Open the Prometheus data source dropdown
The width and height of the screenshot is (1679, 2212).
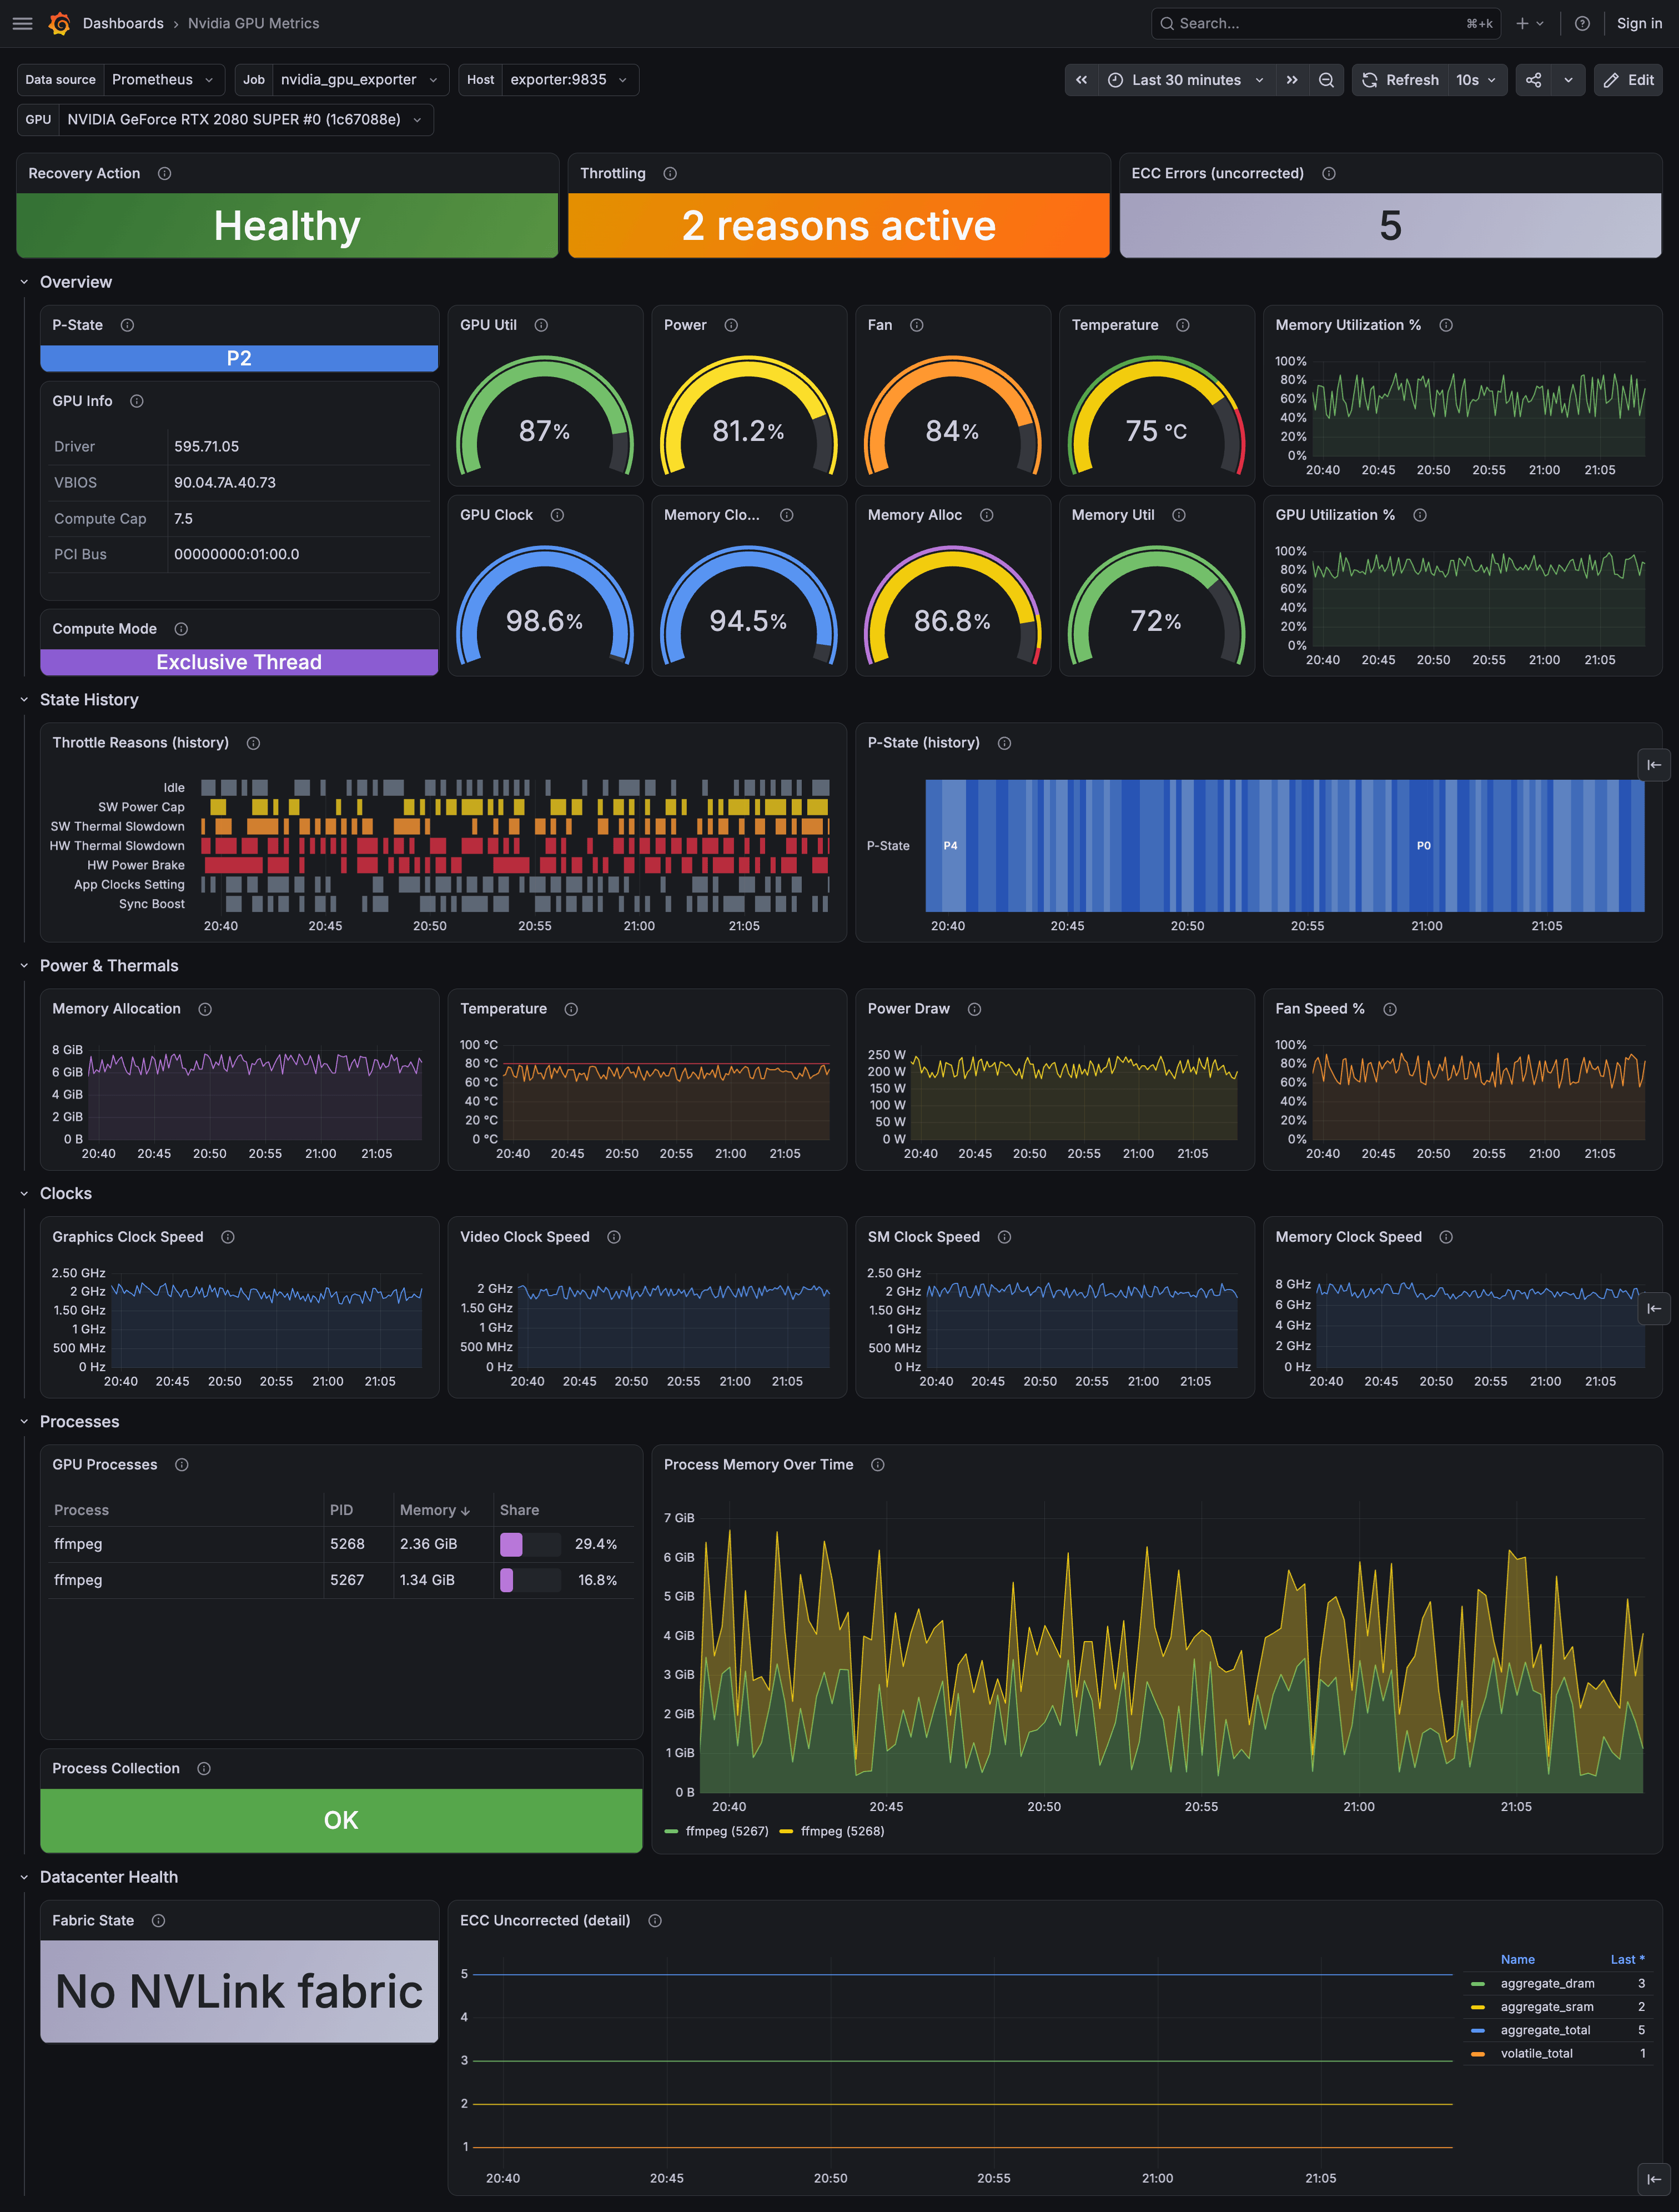point(163,80)
